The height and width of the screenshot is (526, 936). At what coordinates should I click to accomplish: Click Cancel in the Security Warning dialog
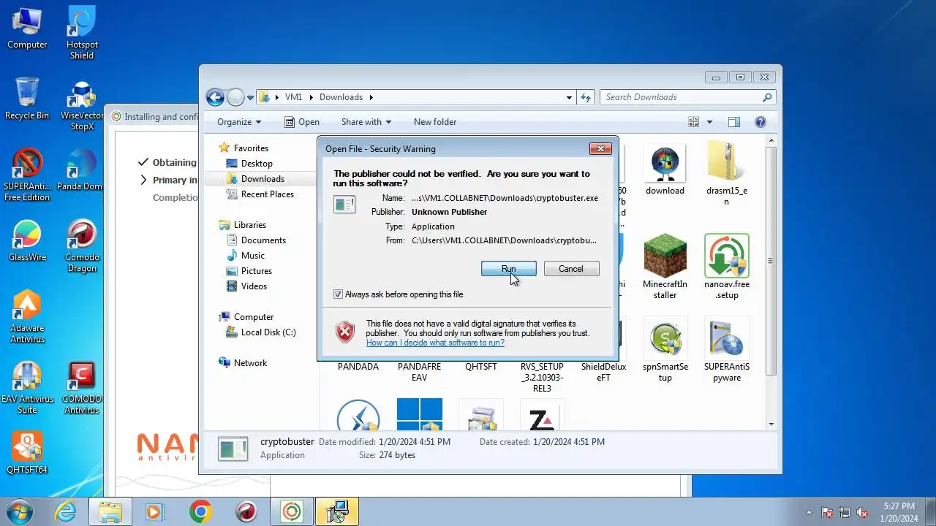tap(571, 269)
